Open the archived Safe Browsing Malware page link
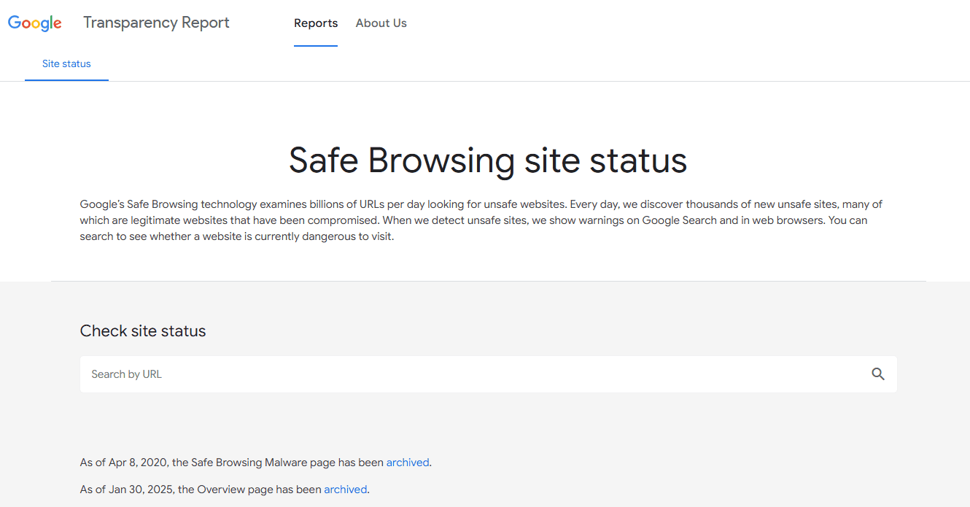The width and height of the screenshot is (970, 507). click(x=407, y=462)
